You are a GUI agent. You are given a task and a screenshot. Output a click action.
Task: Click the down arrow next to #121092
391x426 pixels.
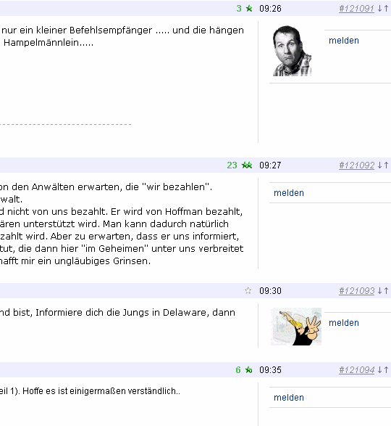pos(379,165)
